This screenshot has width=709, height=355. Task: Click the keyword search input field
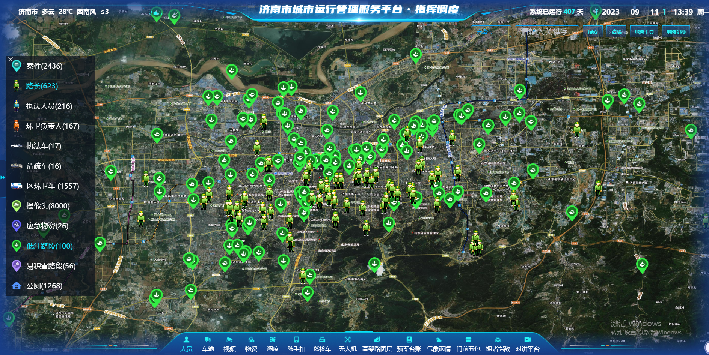[546, 32]
